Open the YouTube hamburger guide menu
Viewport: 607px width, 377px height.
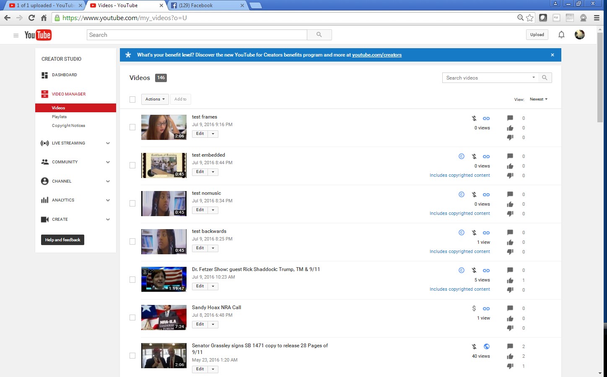coord(16,35)
